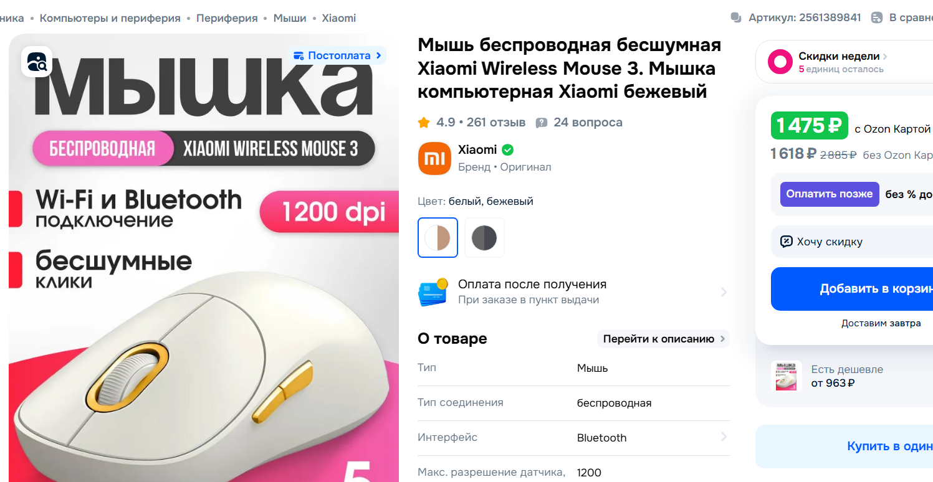The image size is (933, 482).
Task: Click the Перейти к описанию link
Action: point(664,339)
